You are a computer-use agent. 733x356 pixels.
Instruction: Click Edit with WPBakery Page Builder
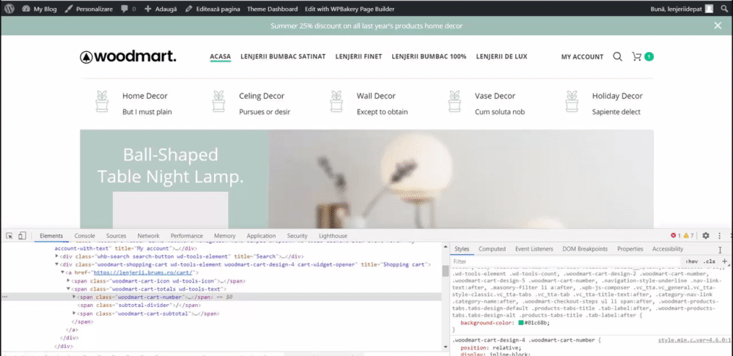click(349, 9)
